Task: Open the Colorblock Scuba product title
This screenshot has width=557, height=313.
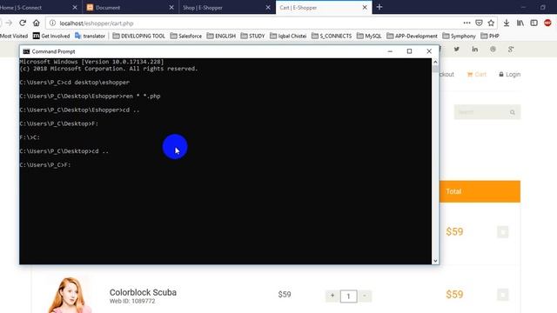Action: pos(143,292)
